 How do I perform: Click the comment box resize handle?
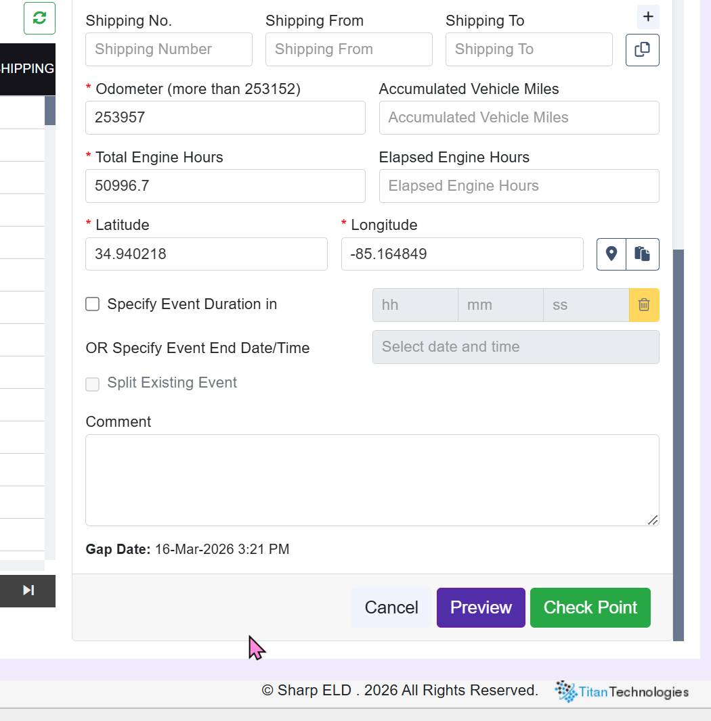pyautogui.click(x=653, y=520)
